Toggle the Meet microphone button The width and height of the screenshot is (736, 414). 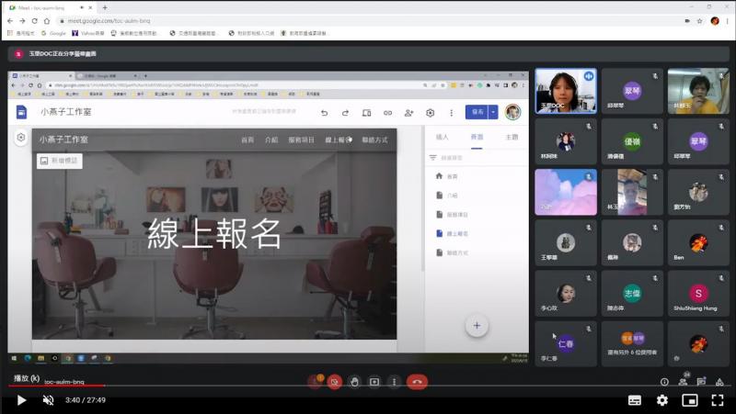(315, 382)
